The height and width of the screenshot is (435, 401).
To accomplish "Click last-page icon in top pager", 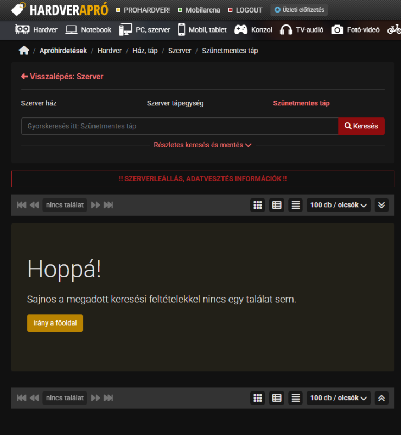I will point(109,205).
